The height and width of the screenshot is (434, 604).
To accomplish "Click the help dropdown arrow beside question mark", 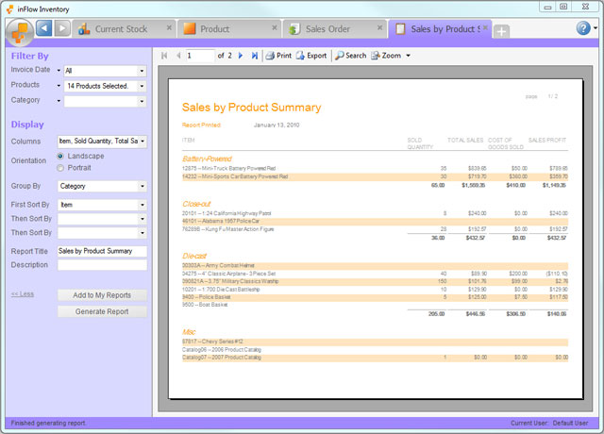I will 596,28.
